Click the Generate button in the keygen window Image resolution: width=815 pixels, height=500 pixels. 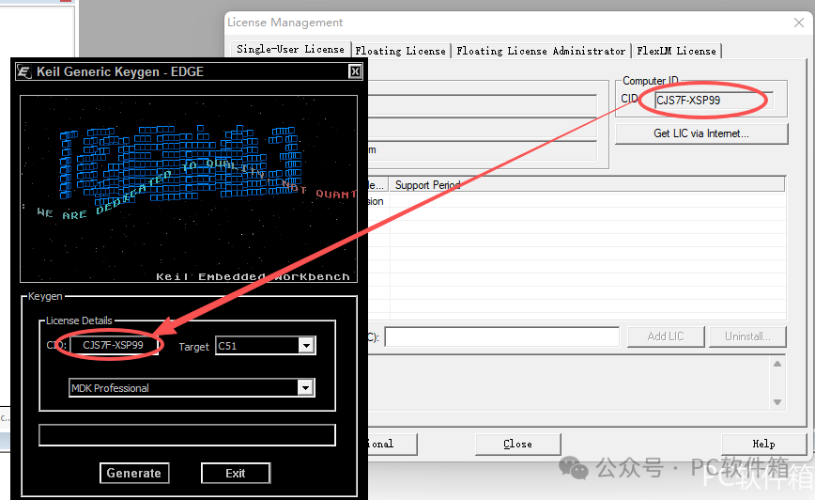click(134, 473)
